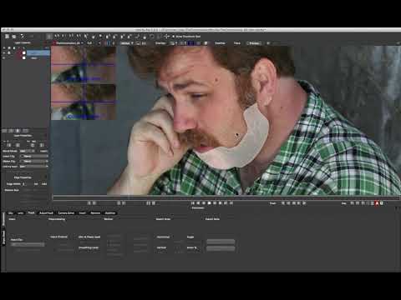Click the timeline scrub bar below the viewer

click(226, 197)
